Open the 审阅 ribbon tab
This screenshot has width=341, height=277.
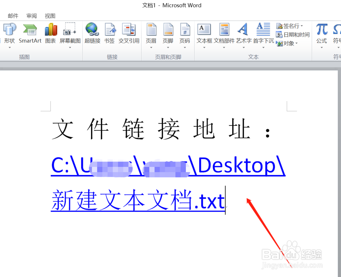(x=31, y=16)
